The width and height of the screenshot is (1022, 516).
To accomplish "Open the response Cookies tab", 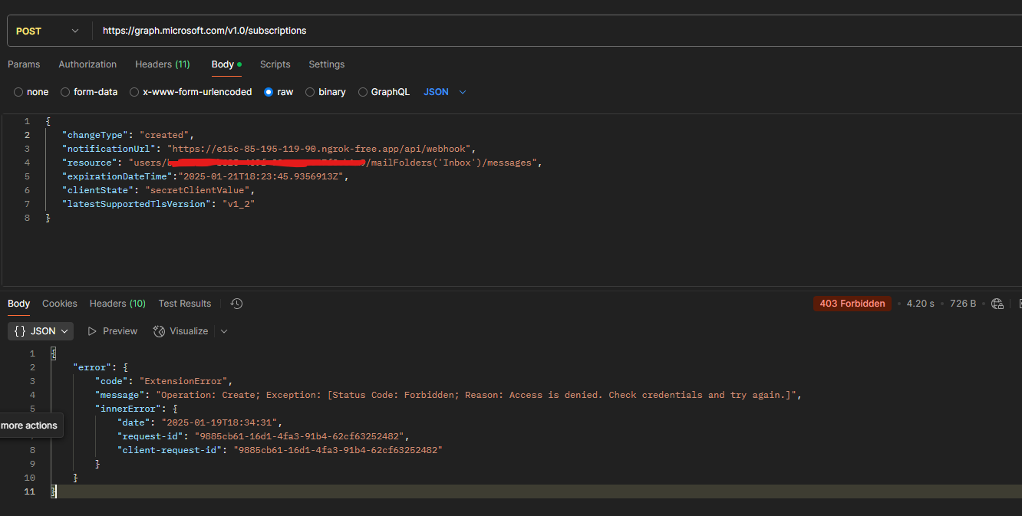I will click(60, 304).
